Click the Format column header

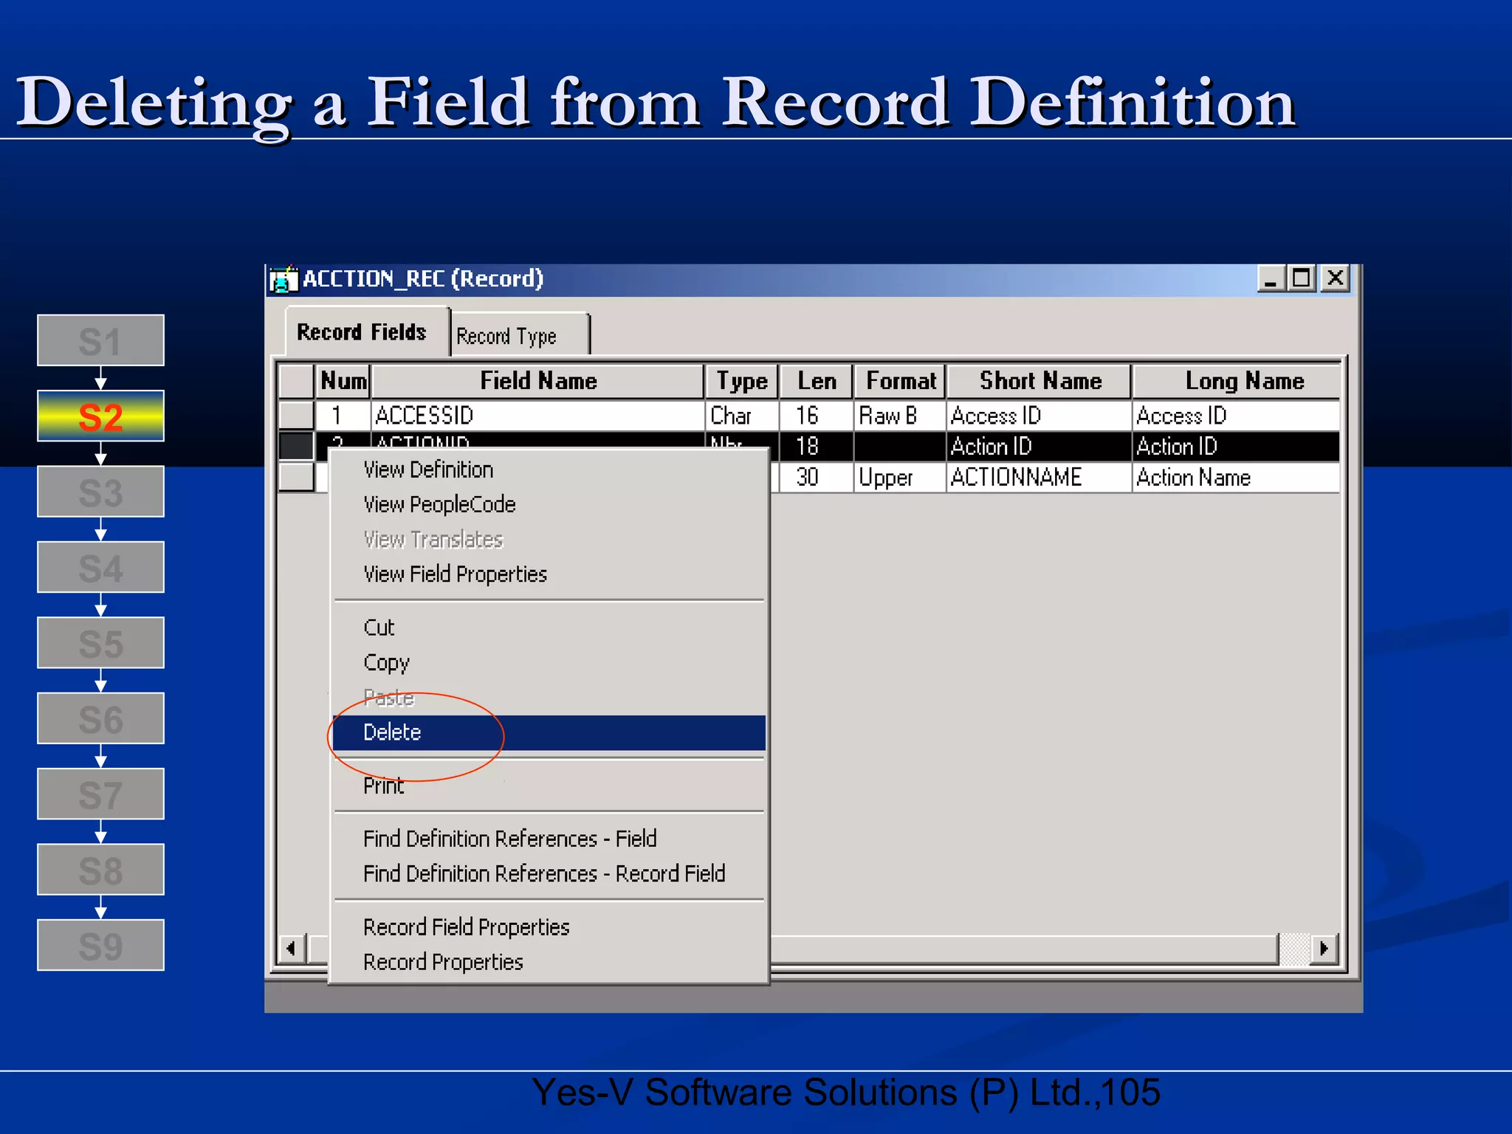click(900, 381)
